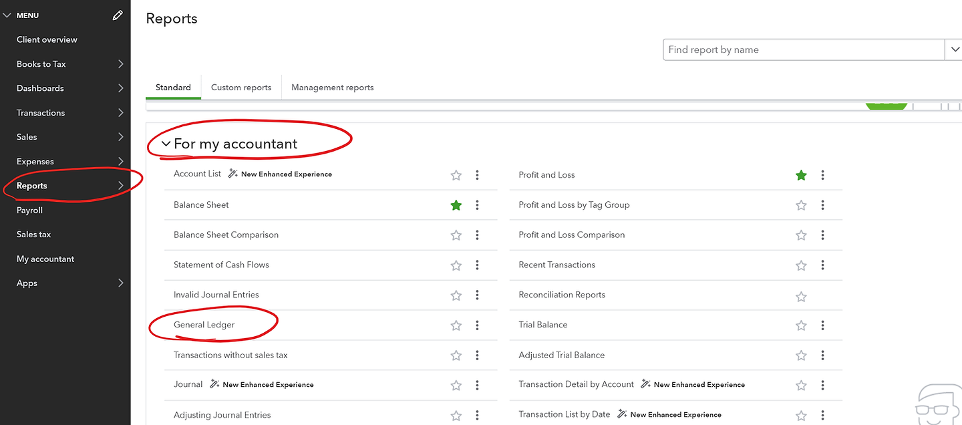Collapse the MENU sidebar chevron
The height and width of the screenshot is (425, 962).
(7, 15)
